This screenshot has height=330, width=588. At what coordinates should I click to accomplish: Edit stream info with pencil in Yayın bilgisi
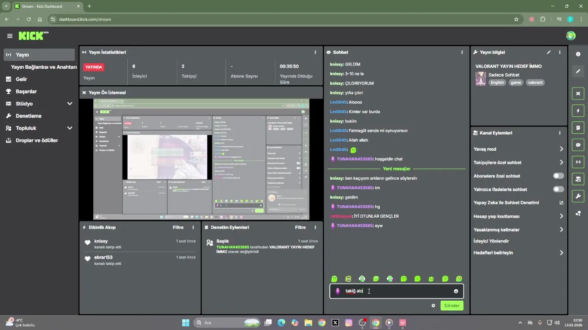(548, 52)
